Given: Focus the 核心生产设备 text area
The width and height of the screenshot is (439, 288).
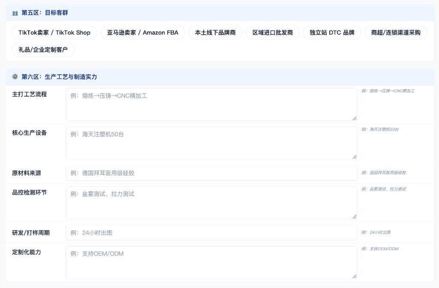Looking at the screenshot, I should 211,143.
